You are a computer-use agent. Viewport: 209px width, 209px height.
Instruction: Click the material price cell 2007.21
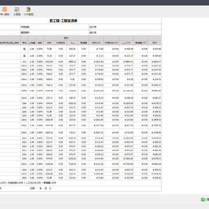pyautogui.click(x=49, y=133)
